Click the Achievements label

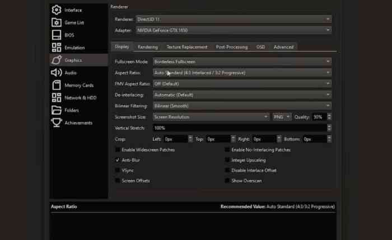pos(78,123)
